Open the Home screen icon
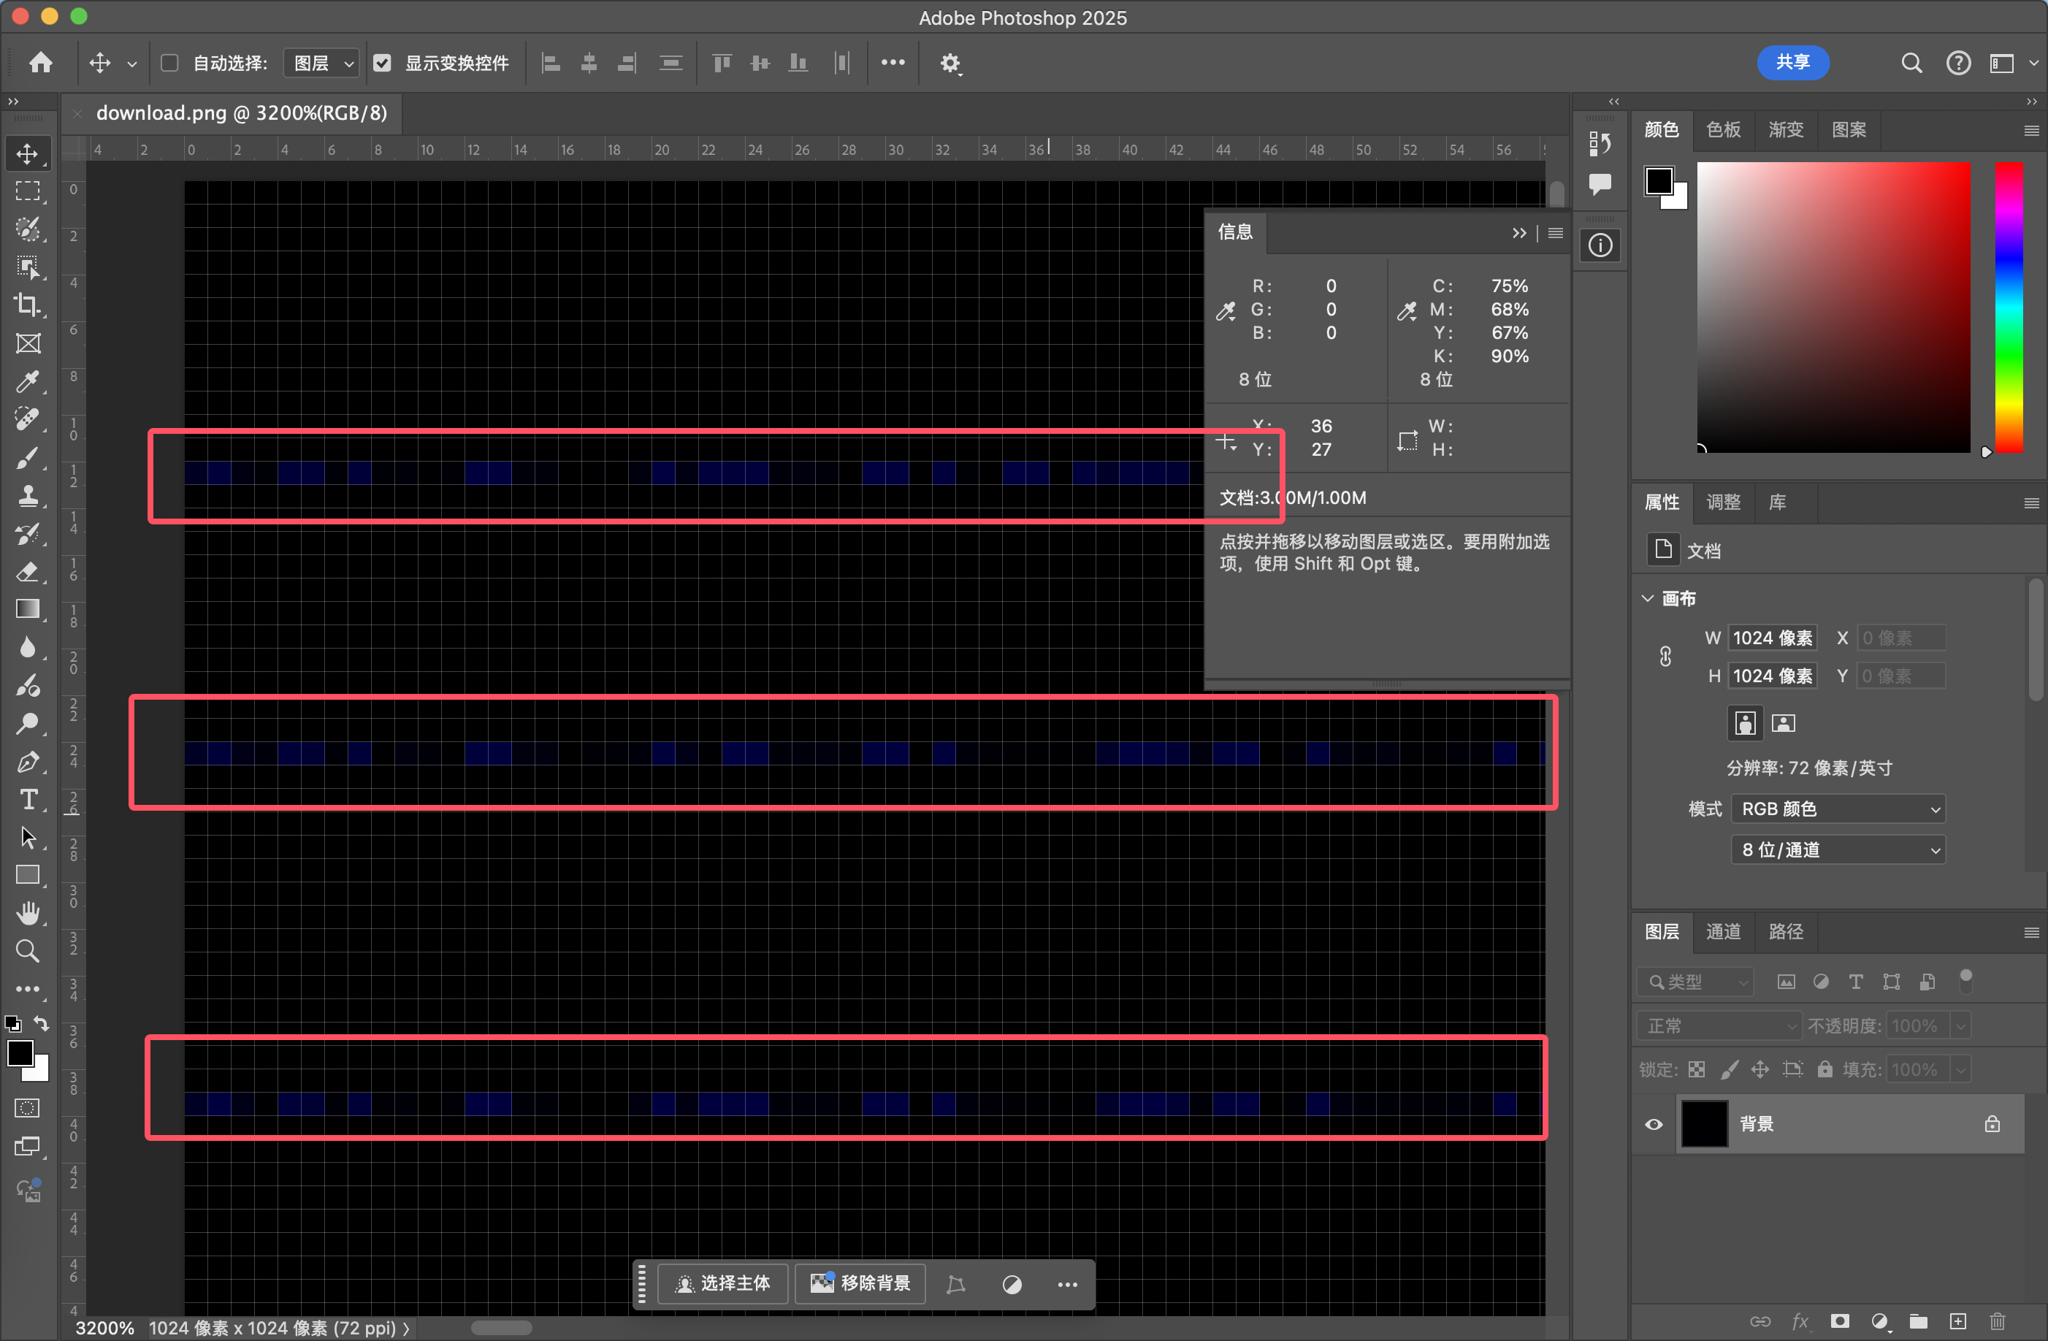Screen dimensions: 2048x1341 [x=40, y=63]
